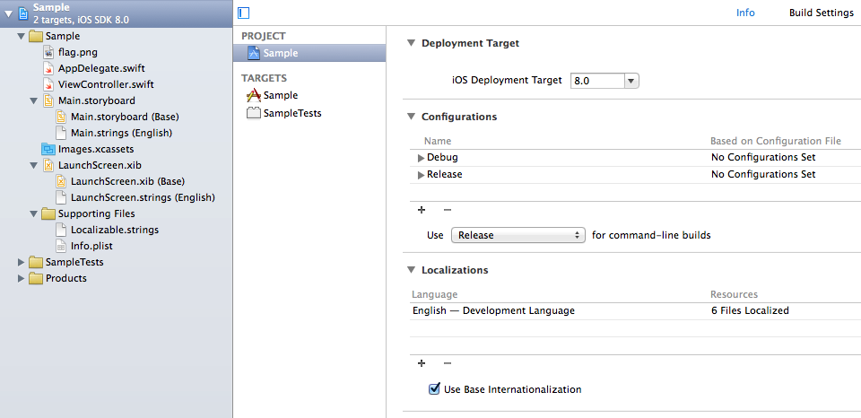Image resolution: width=861 pixels, height=418 pixels.
Task: Click the Images.xcassets asset catalog icon
Action: coord(48,149)
